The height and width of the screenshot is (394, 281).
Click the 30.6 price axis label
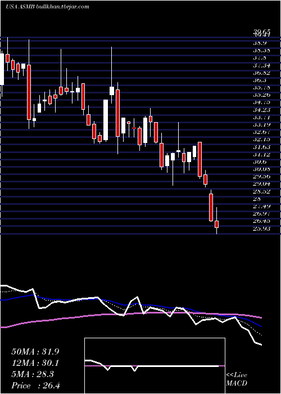pos(260,162)
